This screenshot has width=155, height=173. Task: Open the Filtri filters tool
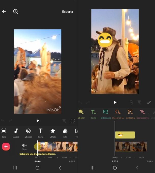[x=65, y=133]
